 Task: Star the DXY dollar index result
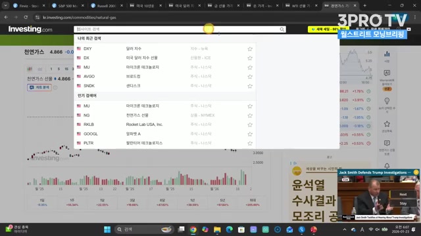click(x=250, y=49)
